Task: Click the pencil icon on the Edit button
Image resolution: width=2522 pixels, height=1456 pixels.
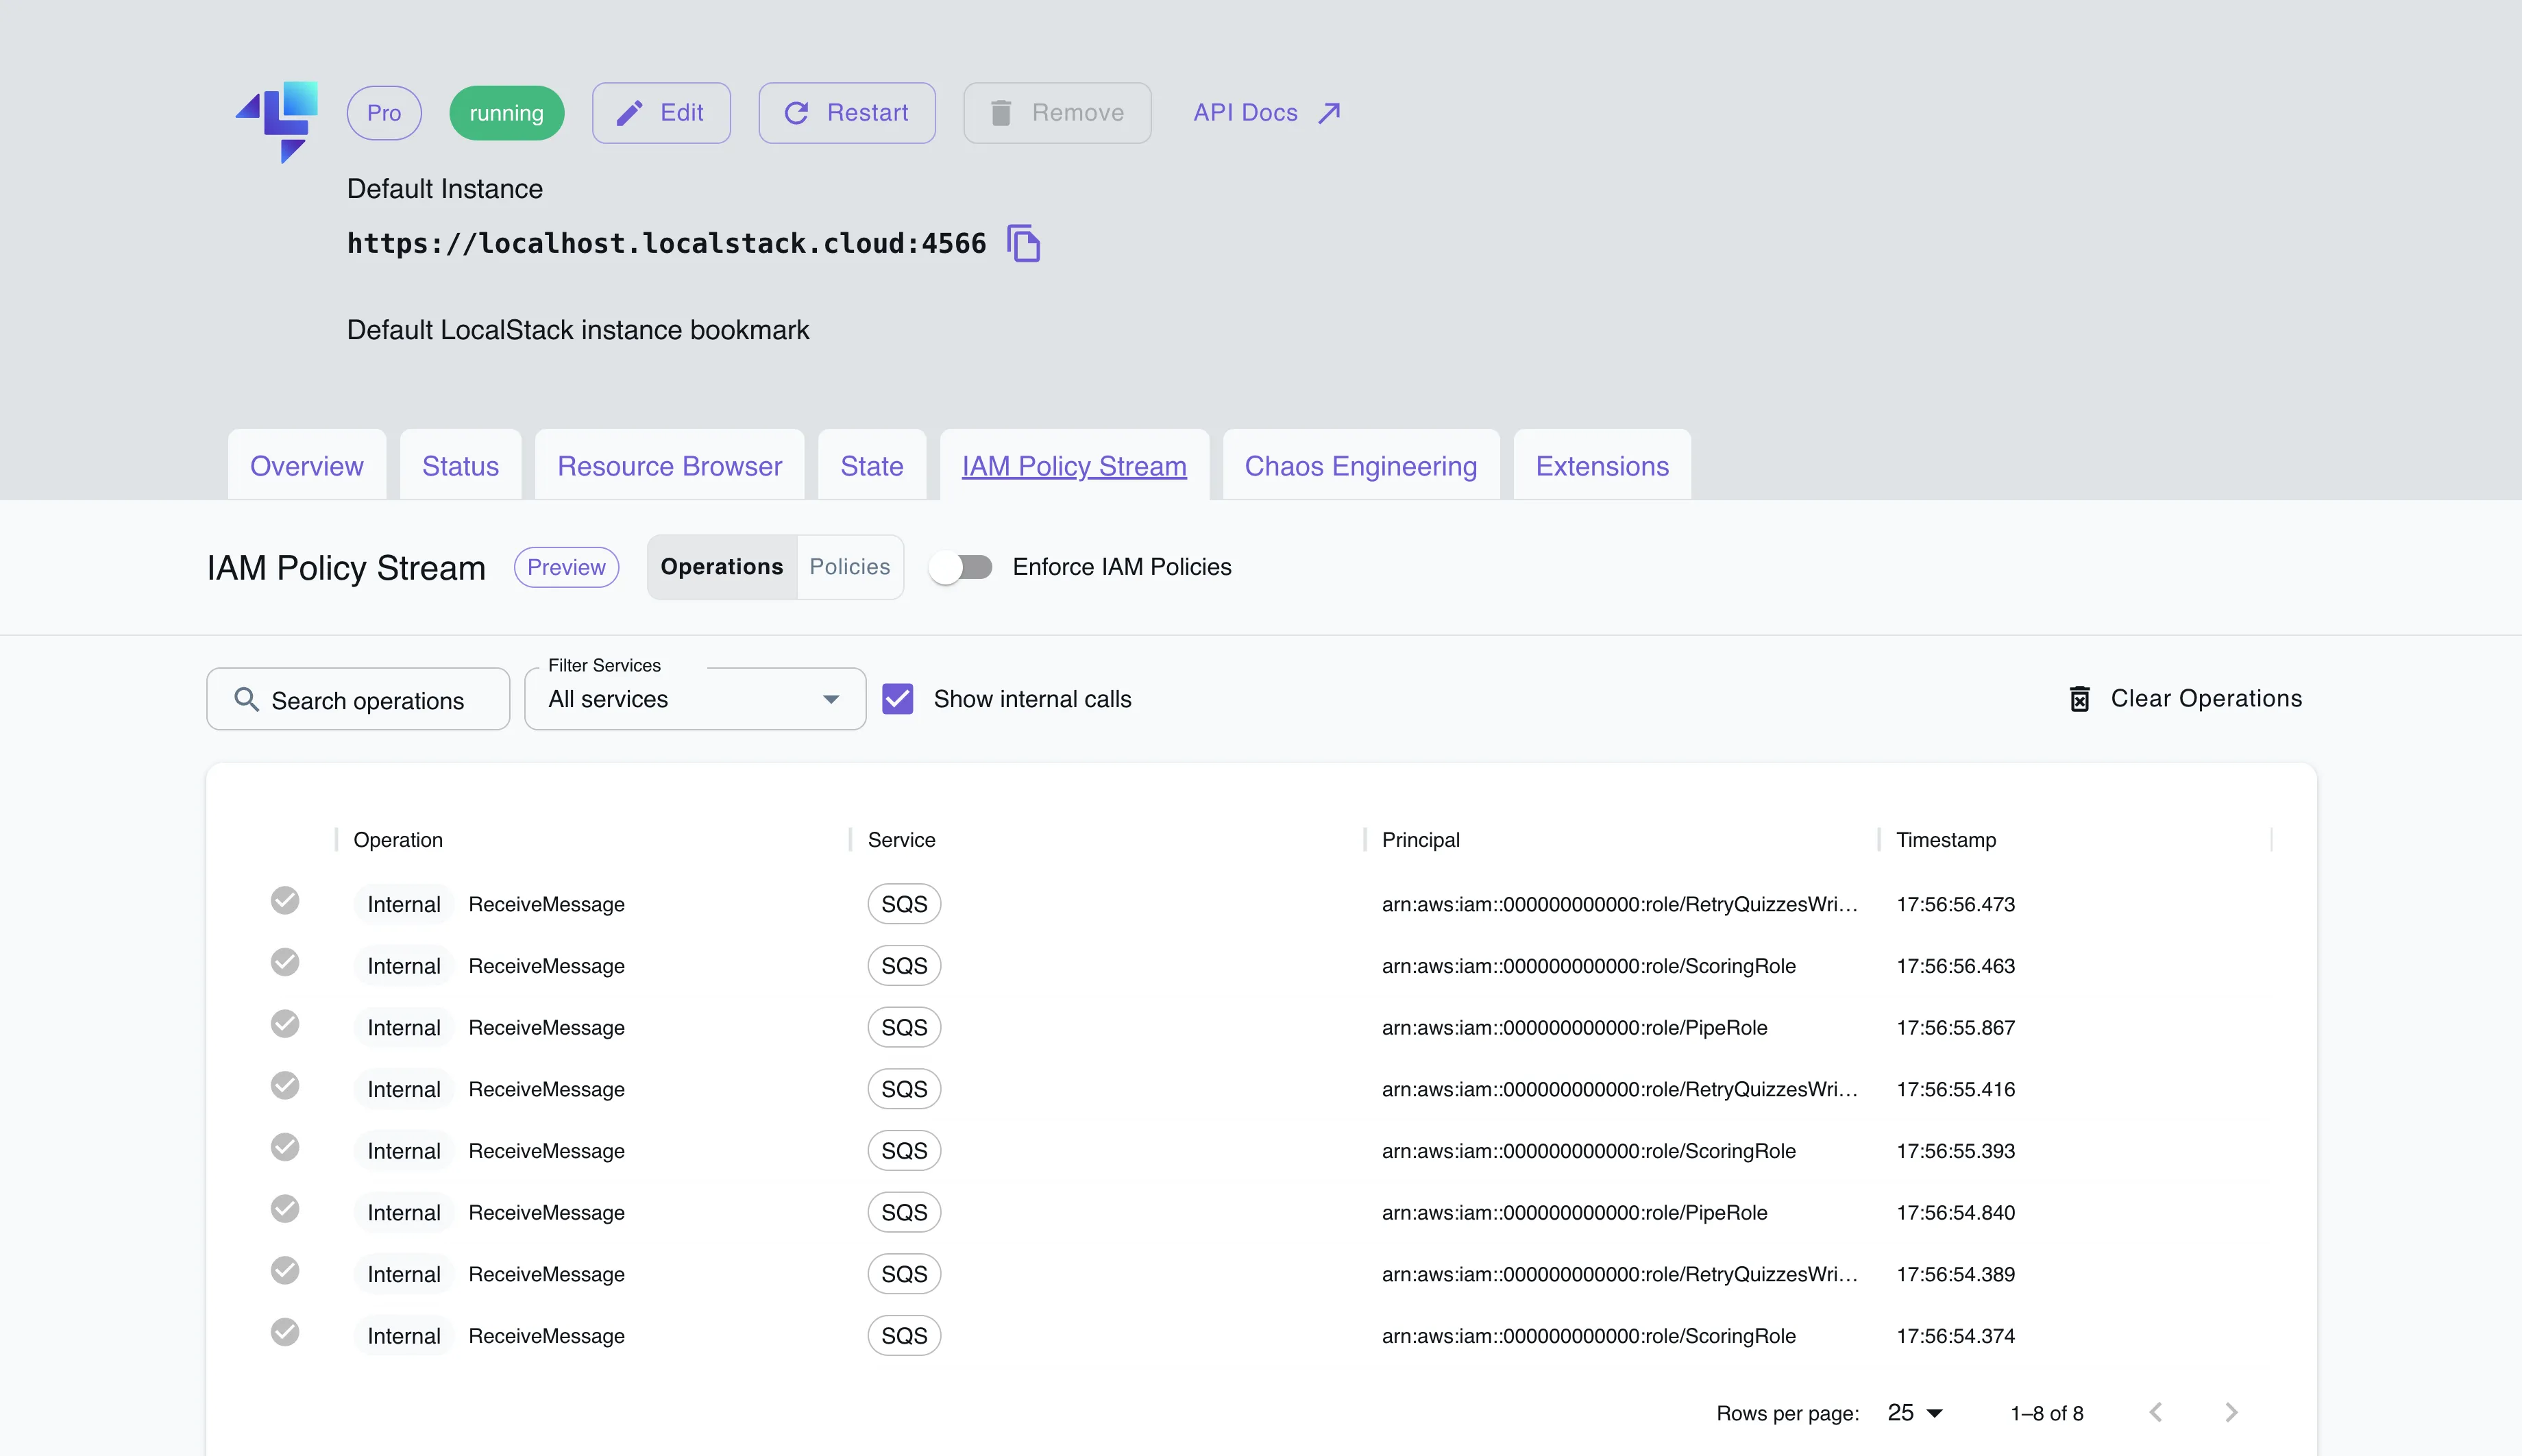Action: 629,112
